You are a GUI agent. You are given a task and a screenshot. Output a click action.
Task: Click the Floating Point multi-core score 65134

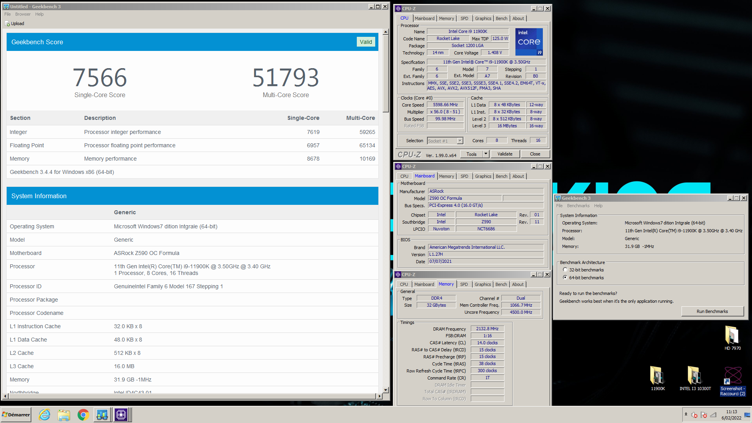(367, 145)
